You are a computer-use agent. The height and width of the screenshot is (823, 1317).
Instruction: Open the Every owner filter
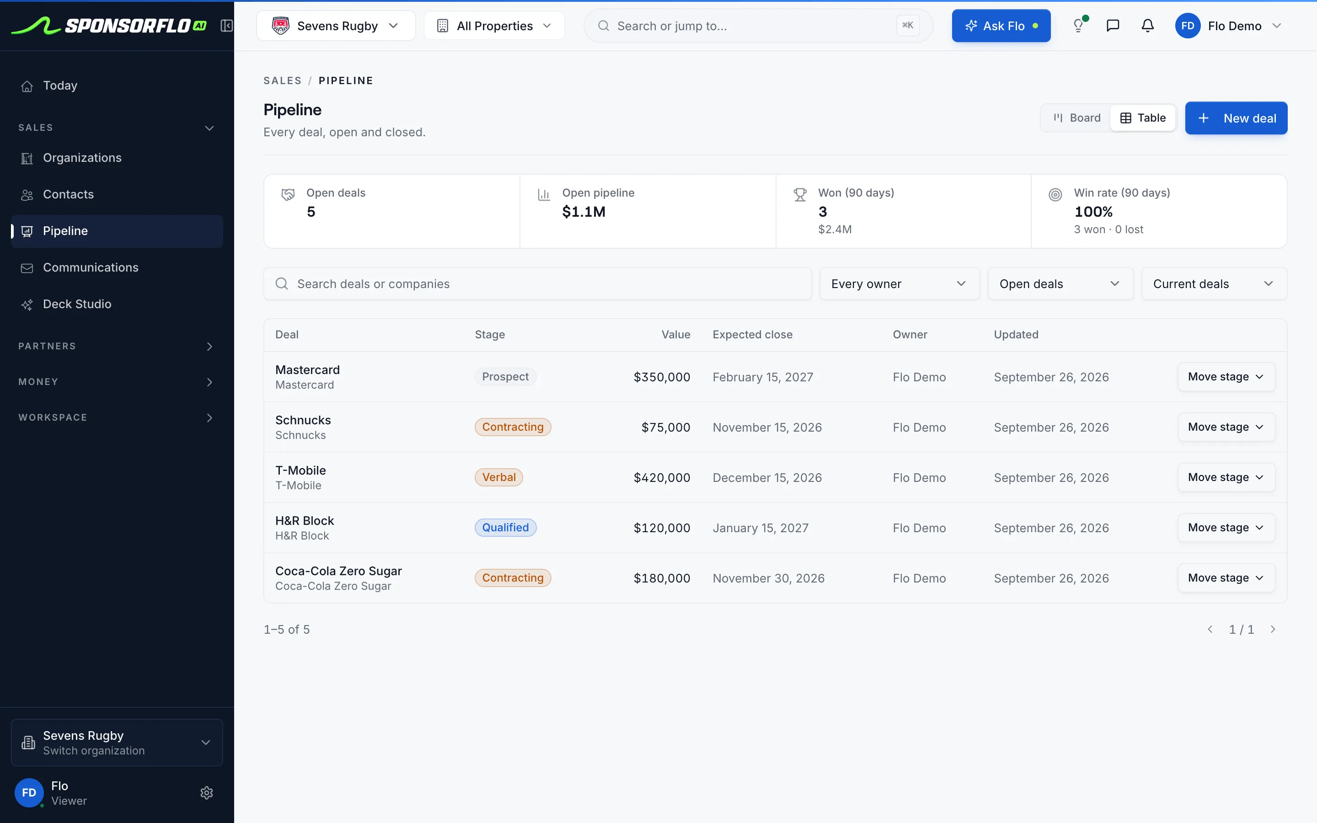[899, 283]
